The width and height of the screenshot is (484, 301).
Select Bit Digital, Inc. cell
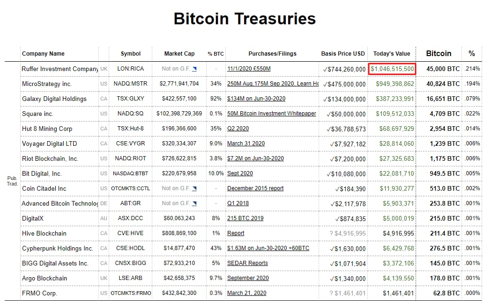point(60,173)
